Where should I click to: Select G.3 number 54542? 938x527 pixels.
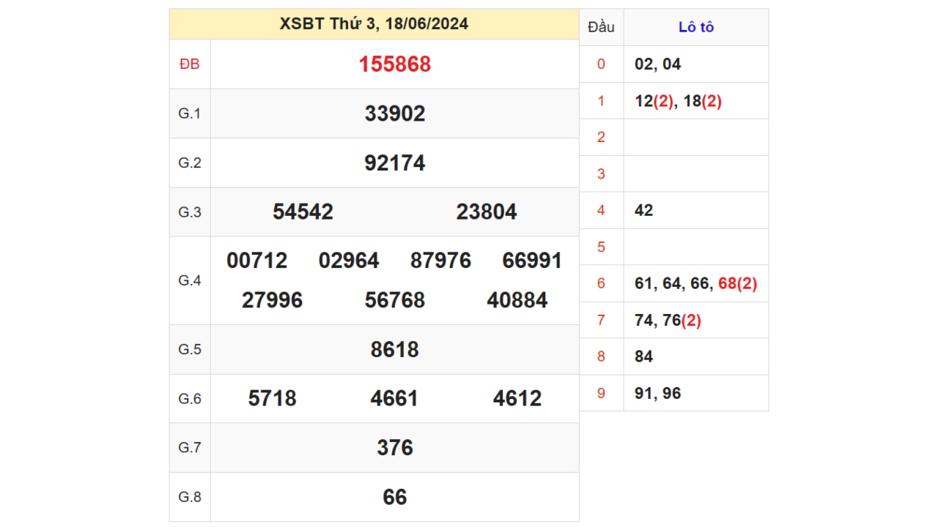[303, 212]
